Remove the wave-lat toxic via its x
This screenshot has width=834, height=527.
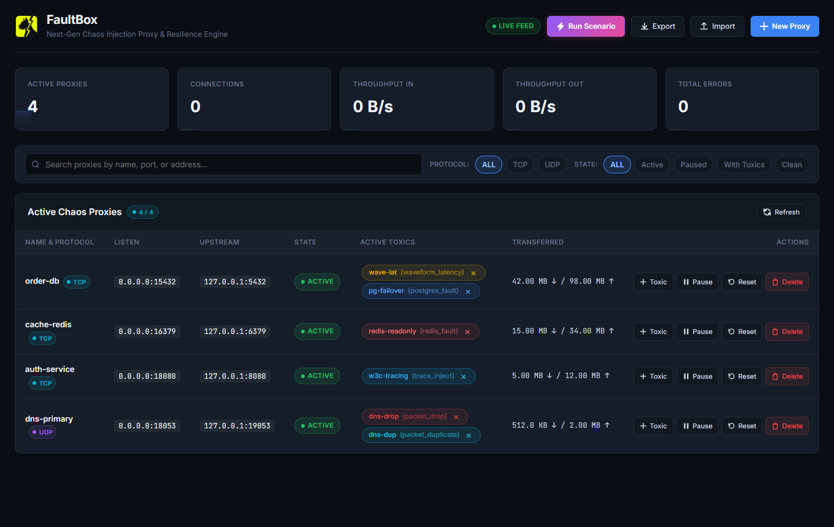pyautogui.click(x=473, y=273)
